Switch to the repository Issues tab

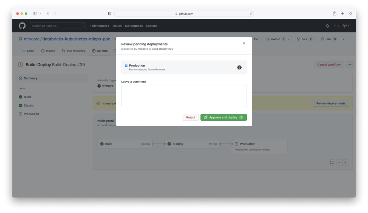coord(48,51)
